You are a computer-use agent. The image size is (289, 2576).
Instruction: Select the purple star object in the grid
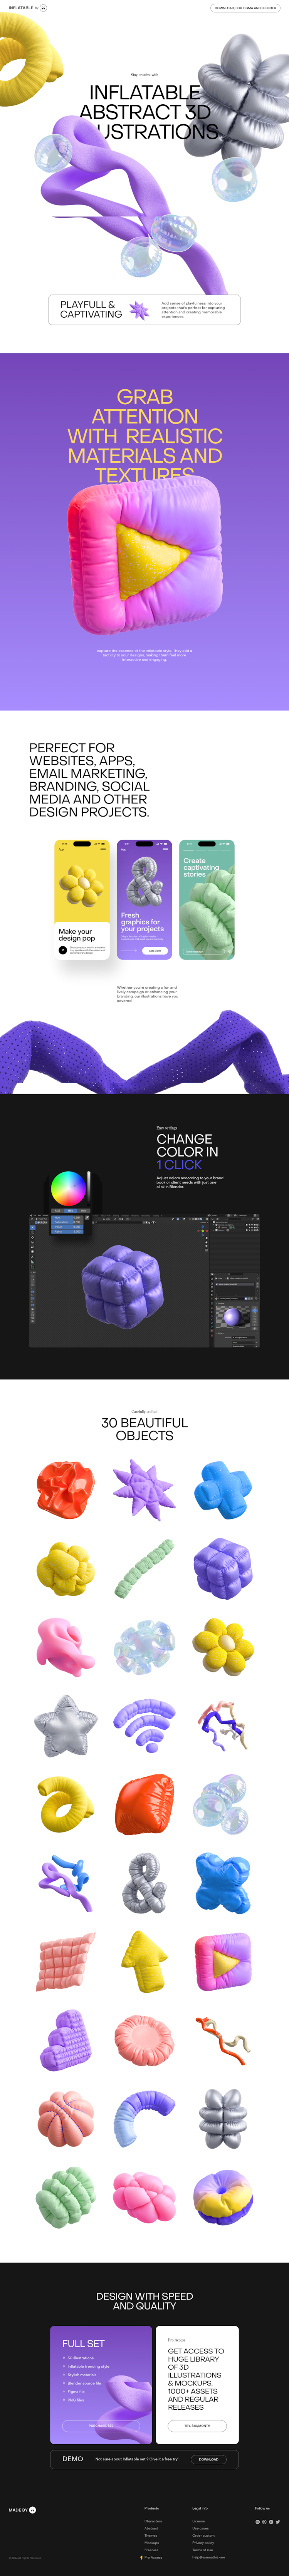144,1490
